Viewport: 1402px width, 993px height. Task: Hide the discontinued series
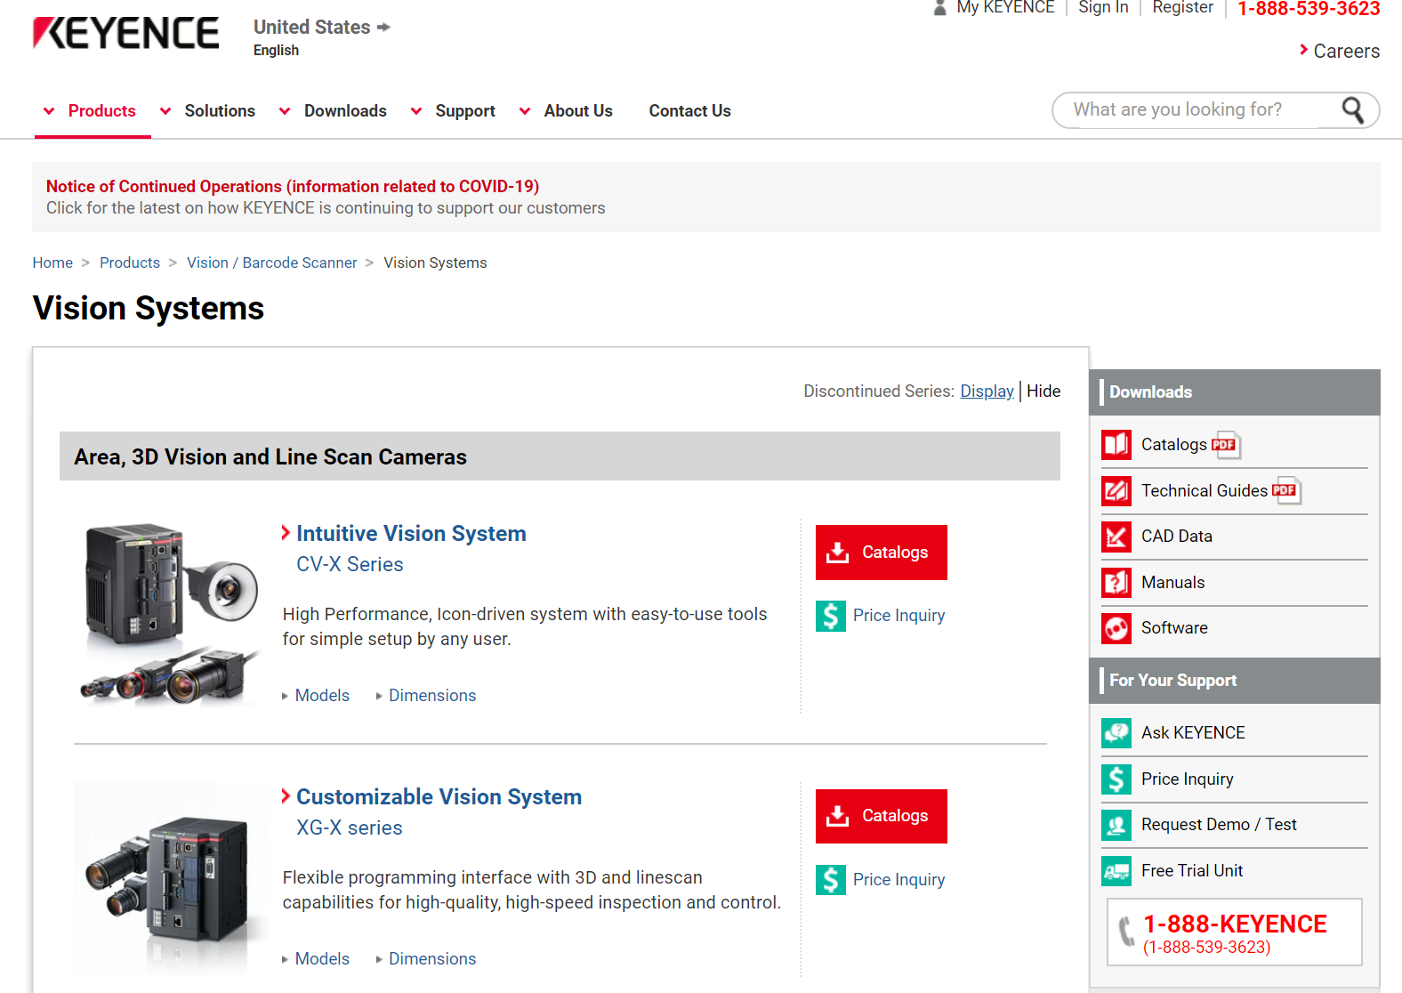tap(1043, 392)
